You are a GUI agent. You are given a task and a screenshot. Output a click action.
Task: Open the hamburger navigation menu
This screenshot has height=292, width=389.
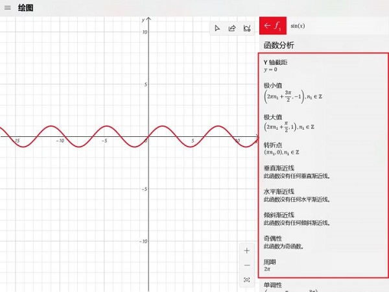point(7,8)
